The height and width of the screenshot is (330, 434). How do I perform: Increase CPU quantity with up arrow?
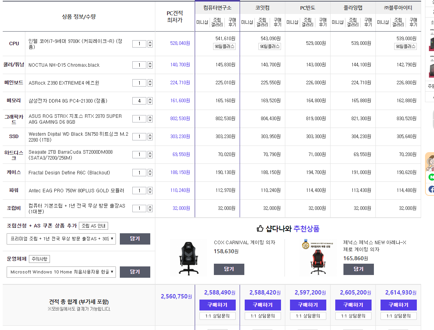click(x=150, y=42)
